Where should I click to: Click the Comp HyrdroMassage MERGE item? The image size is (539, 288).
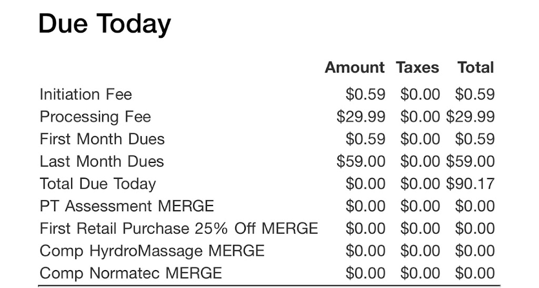152,251
